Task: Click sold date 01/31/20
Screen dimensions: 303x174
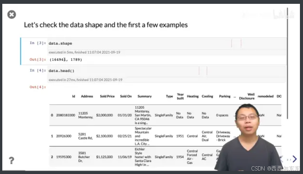Action: [125, 115]
